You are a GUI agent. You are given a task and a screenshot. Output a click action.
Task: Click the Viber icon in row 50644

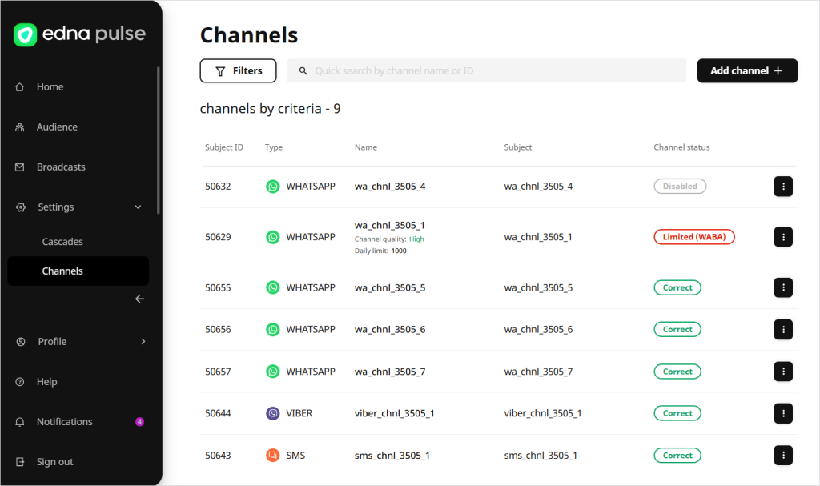click(x=273, y=413)
